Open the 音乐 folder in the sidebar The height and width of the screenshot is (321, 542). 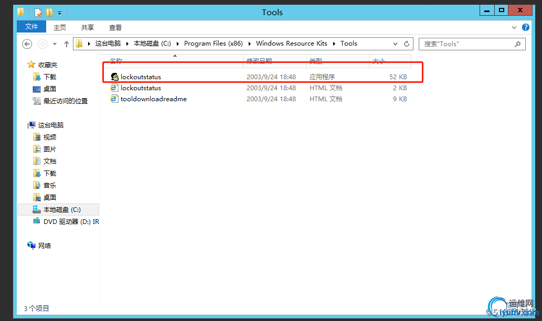pos(50,186)
